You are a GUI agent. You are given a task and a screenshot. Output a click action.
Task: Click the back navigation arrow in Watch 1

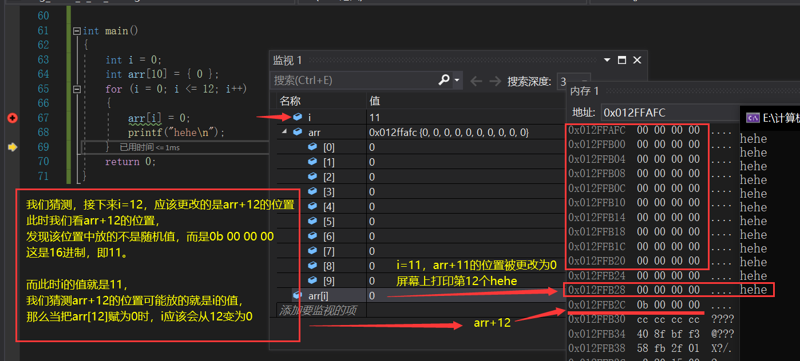[476, 80]
